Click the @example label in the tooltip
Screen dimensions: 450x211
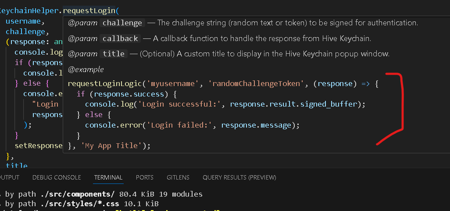click(86, 69)
